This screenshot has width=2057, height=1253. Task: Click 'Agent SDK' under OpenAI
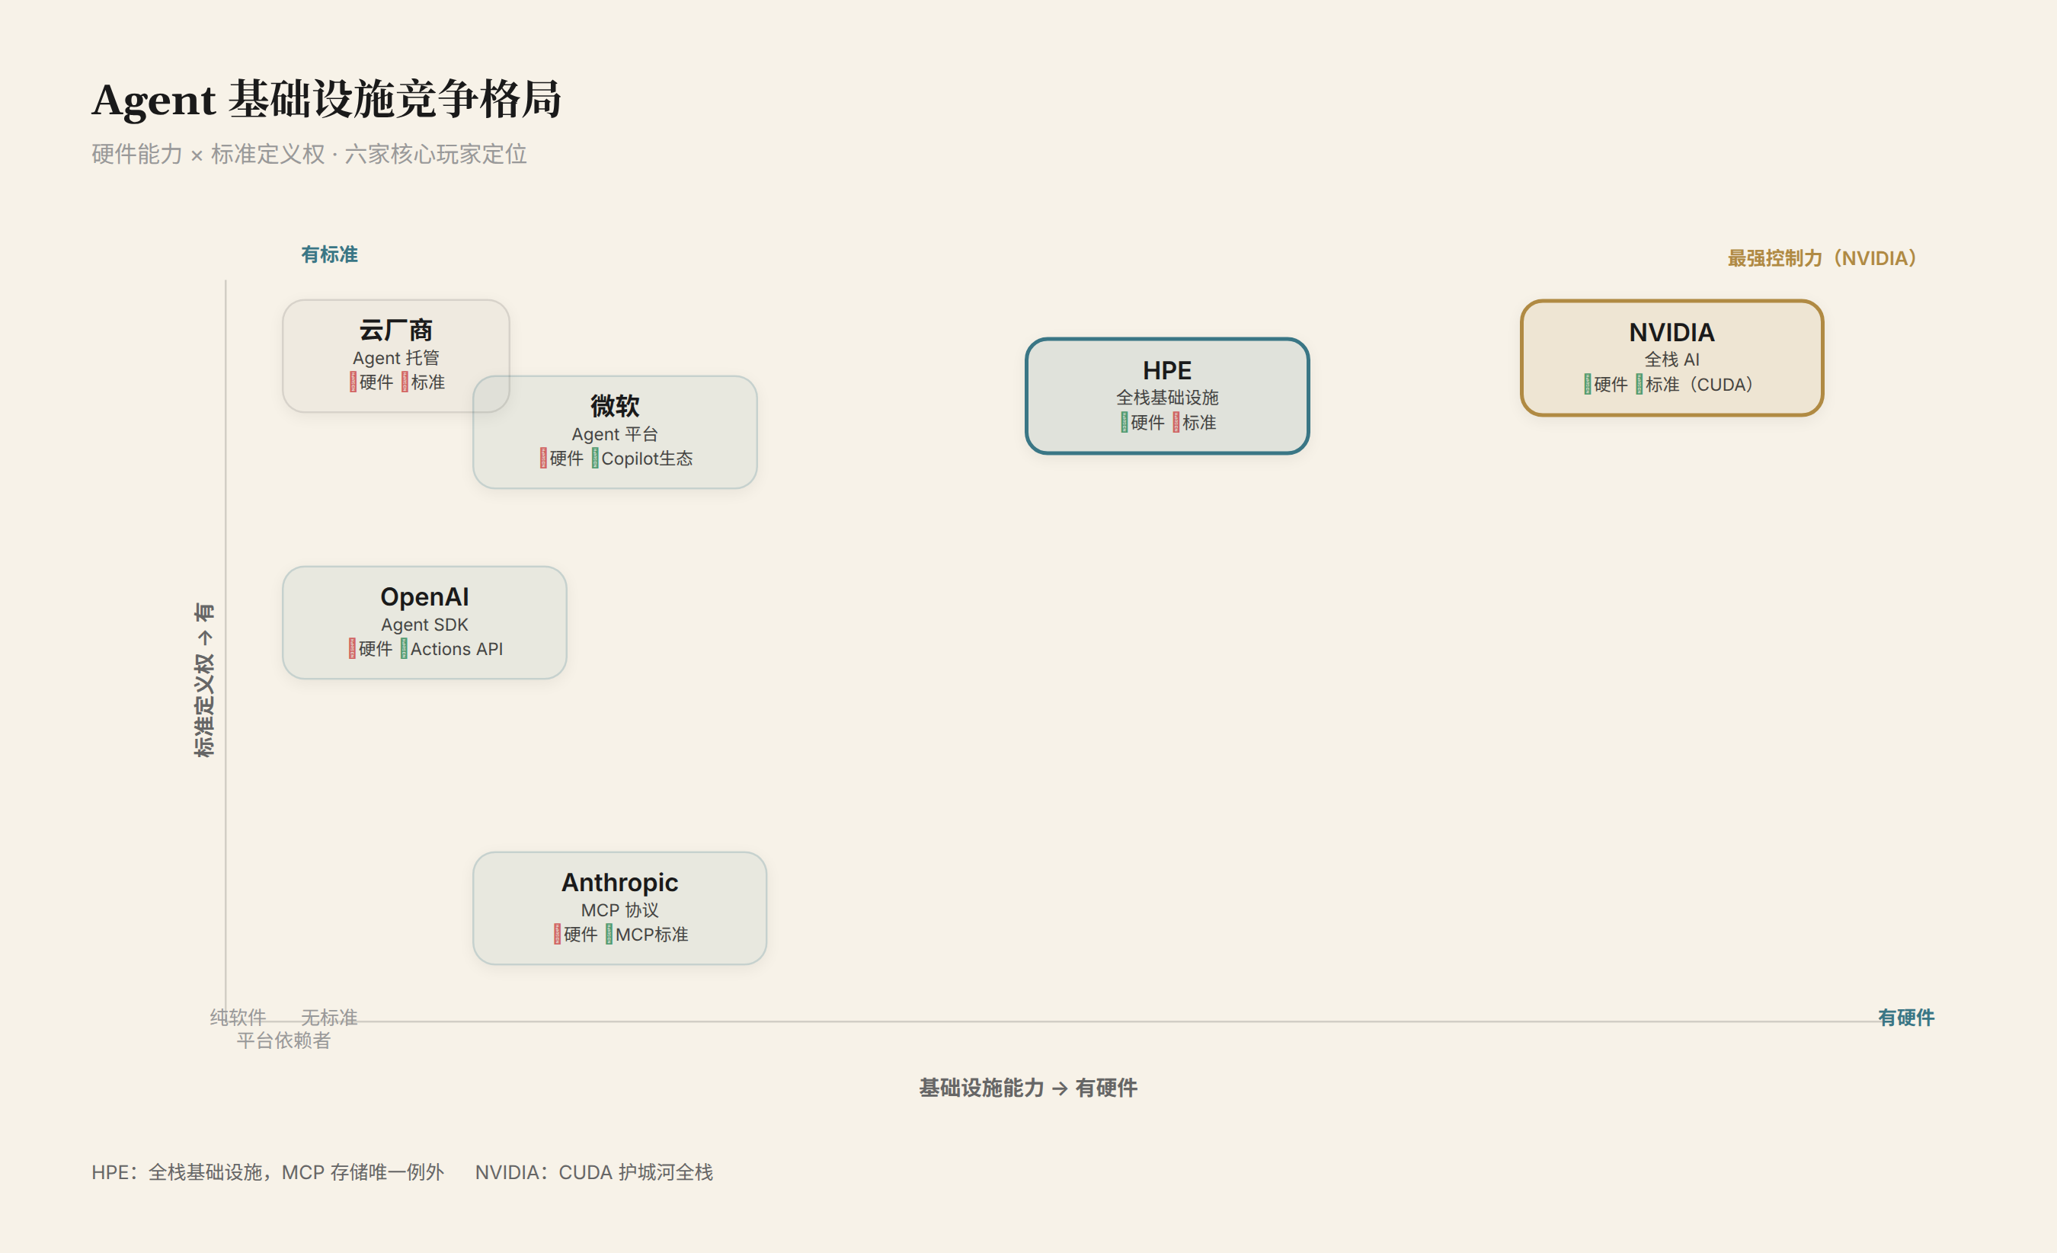coord(425,625)
